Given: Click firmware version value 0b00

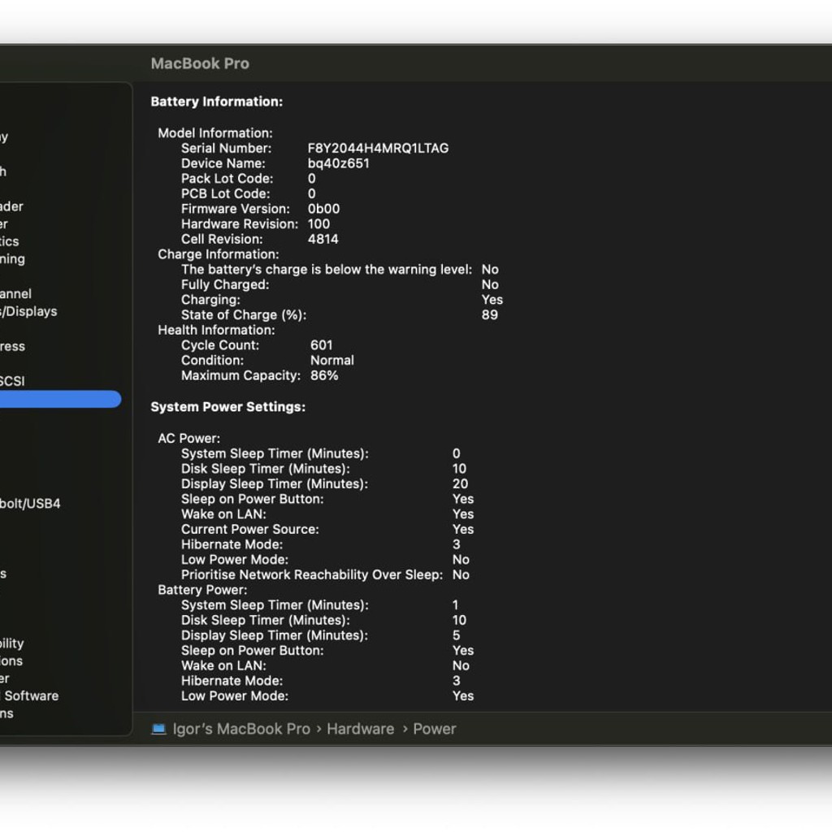Looking at the screenshot, I should [323, 209].
